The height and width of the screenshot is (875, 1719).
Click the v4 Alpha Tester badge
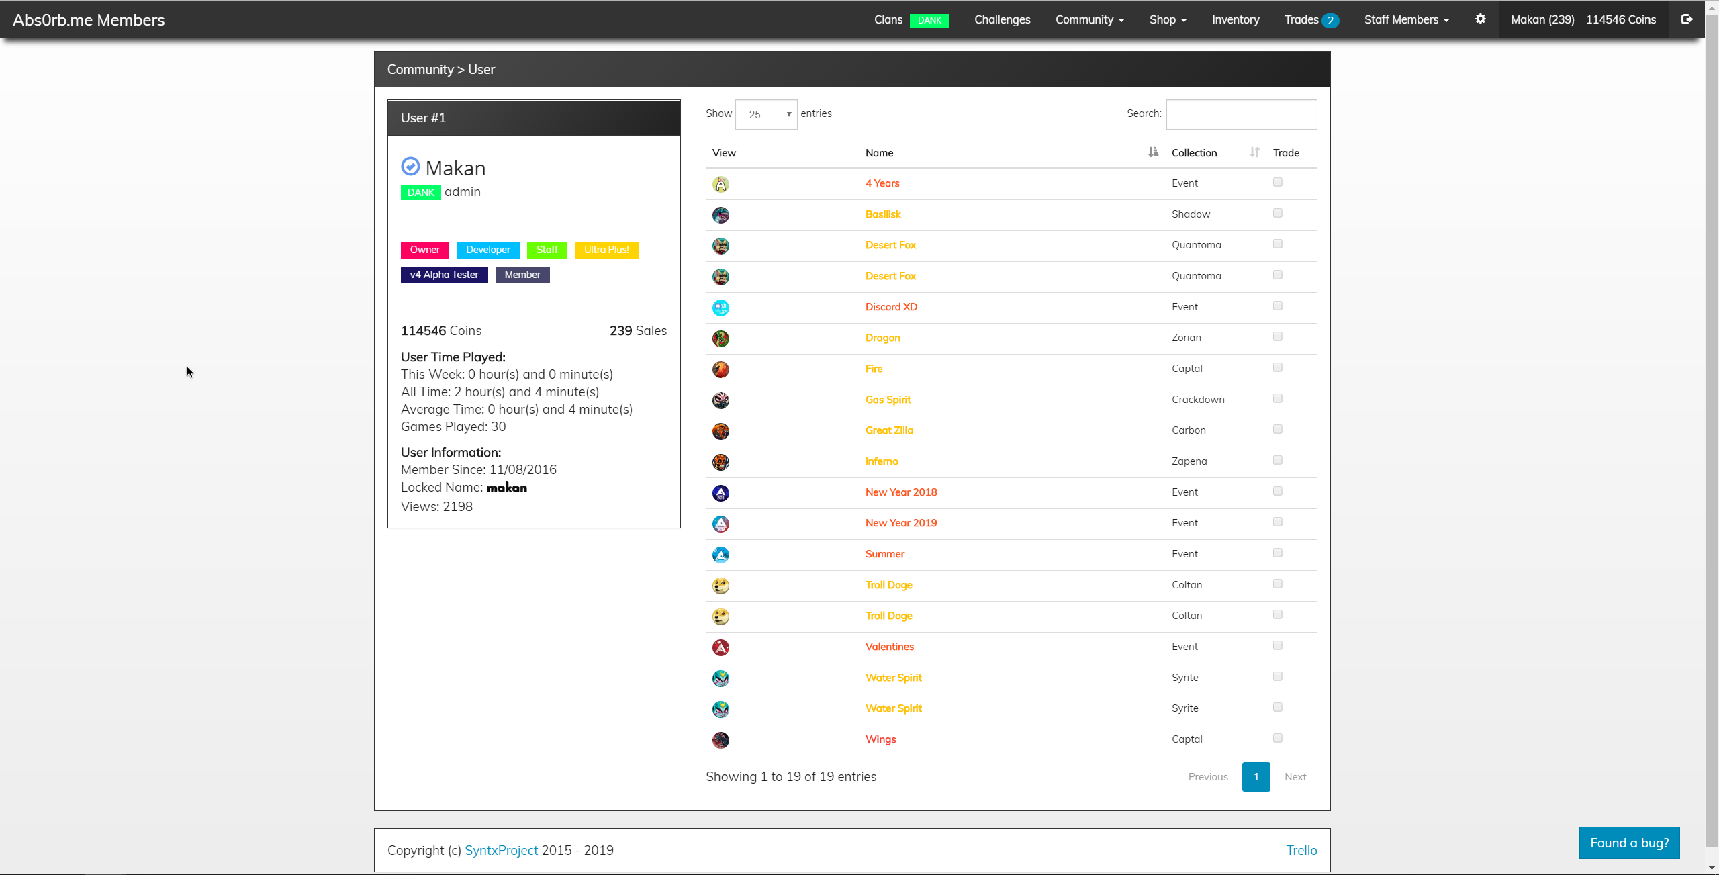click(x=444, y=275)
